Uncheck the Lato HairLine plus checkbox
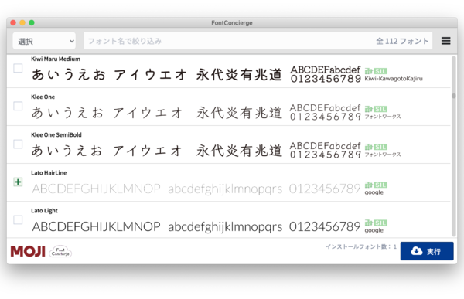Viewport: 464px width, 299px height. point(18,182)
